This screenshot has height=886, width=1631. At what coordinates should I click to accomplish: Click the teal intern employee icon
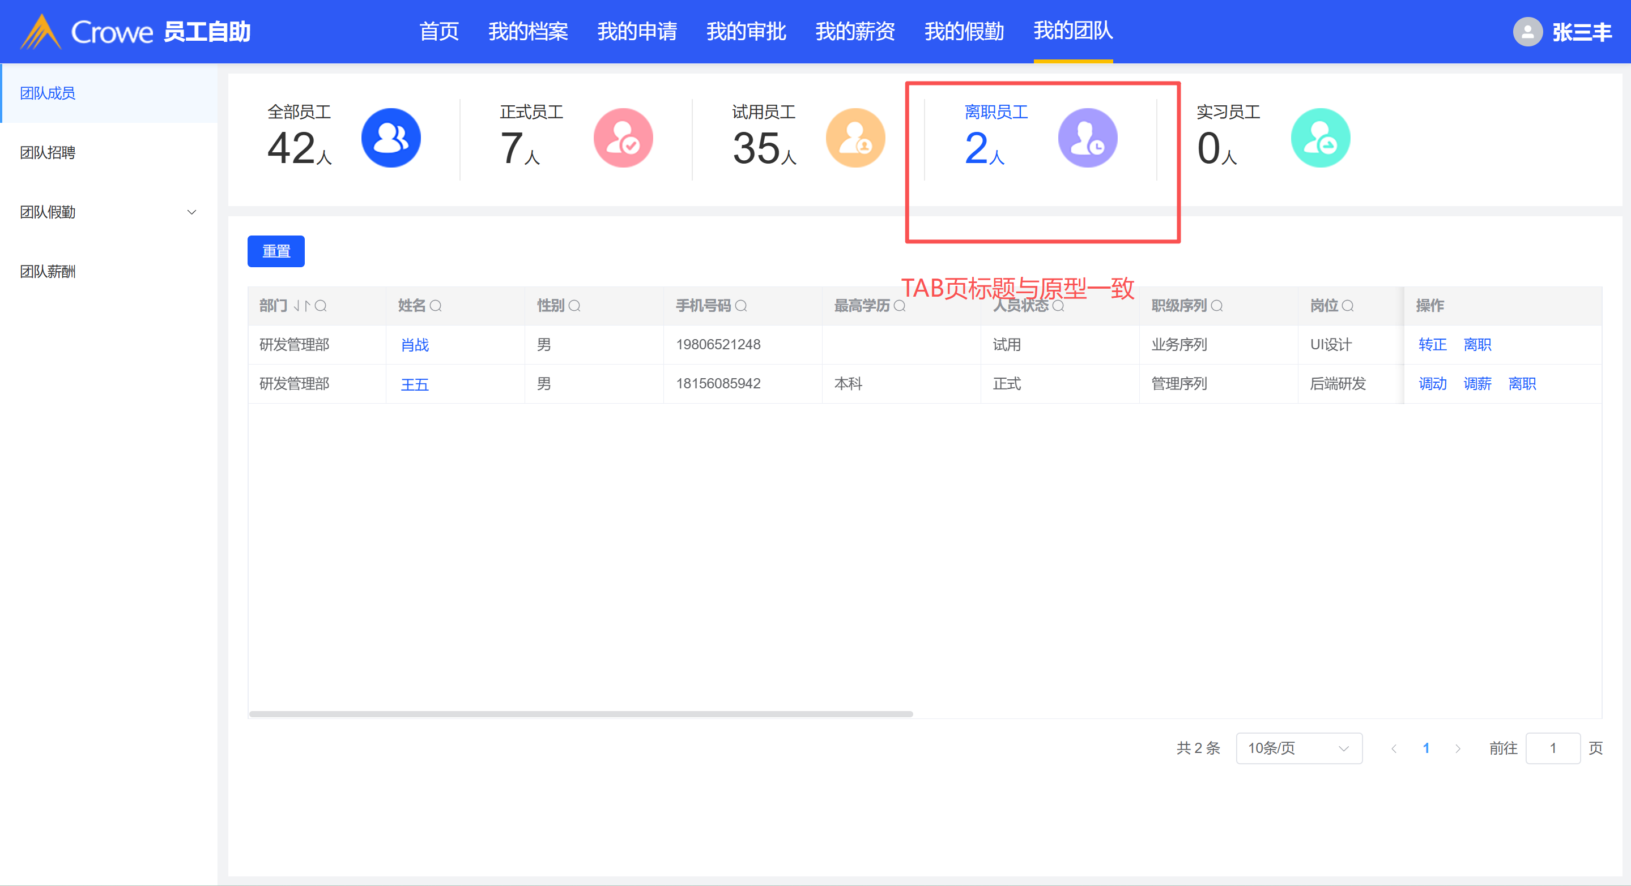click(x=1320, y=138)
